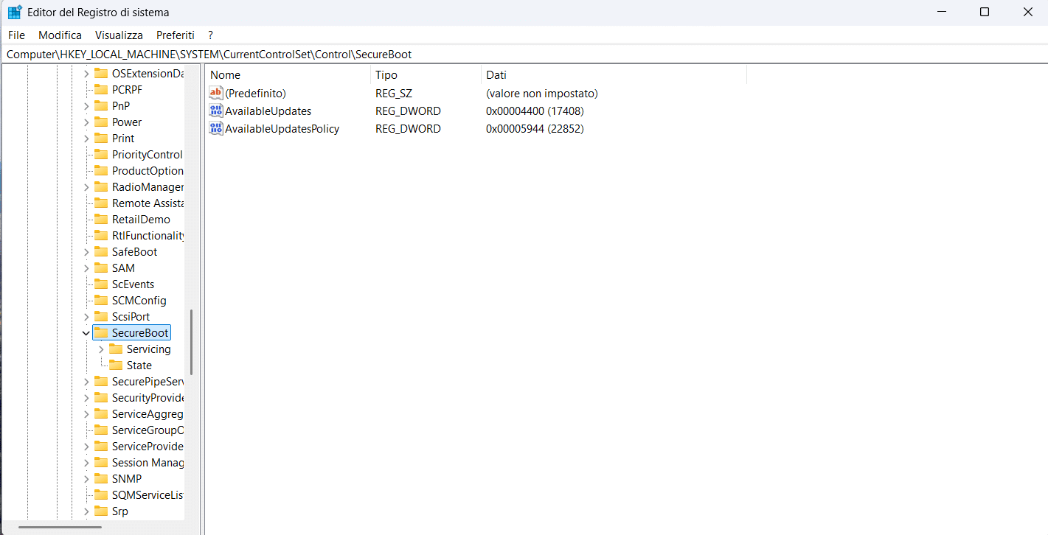Click the (Predefinito) string value icon
Screen dimensions: 1048x535
[216, 94]
